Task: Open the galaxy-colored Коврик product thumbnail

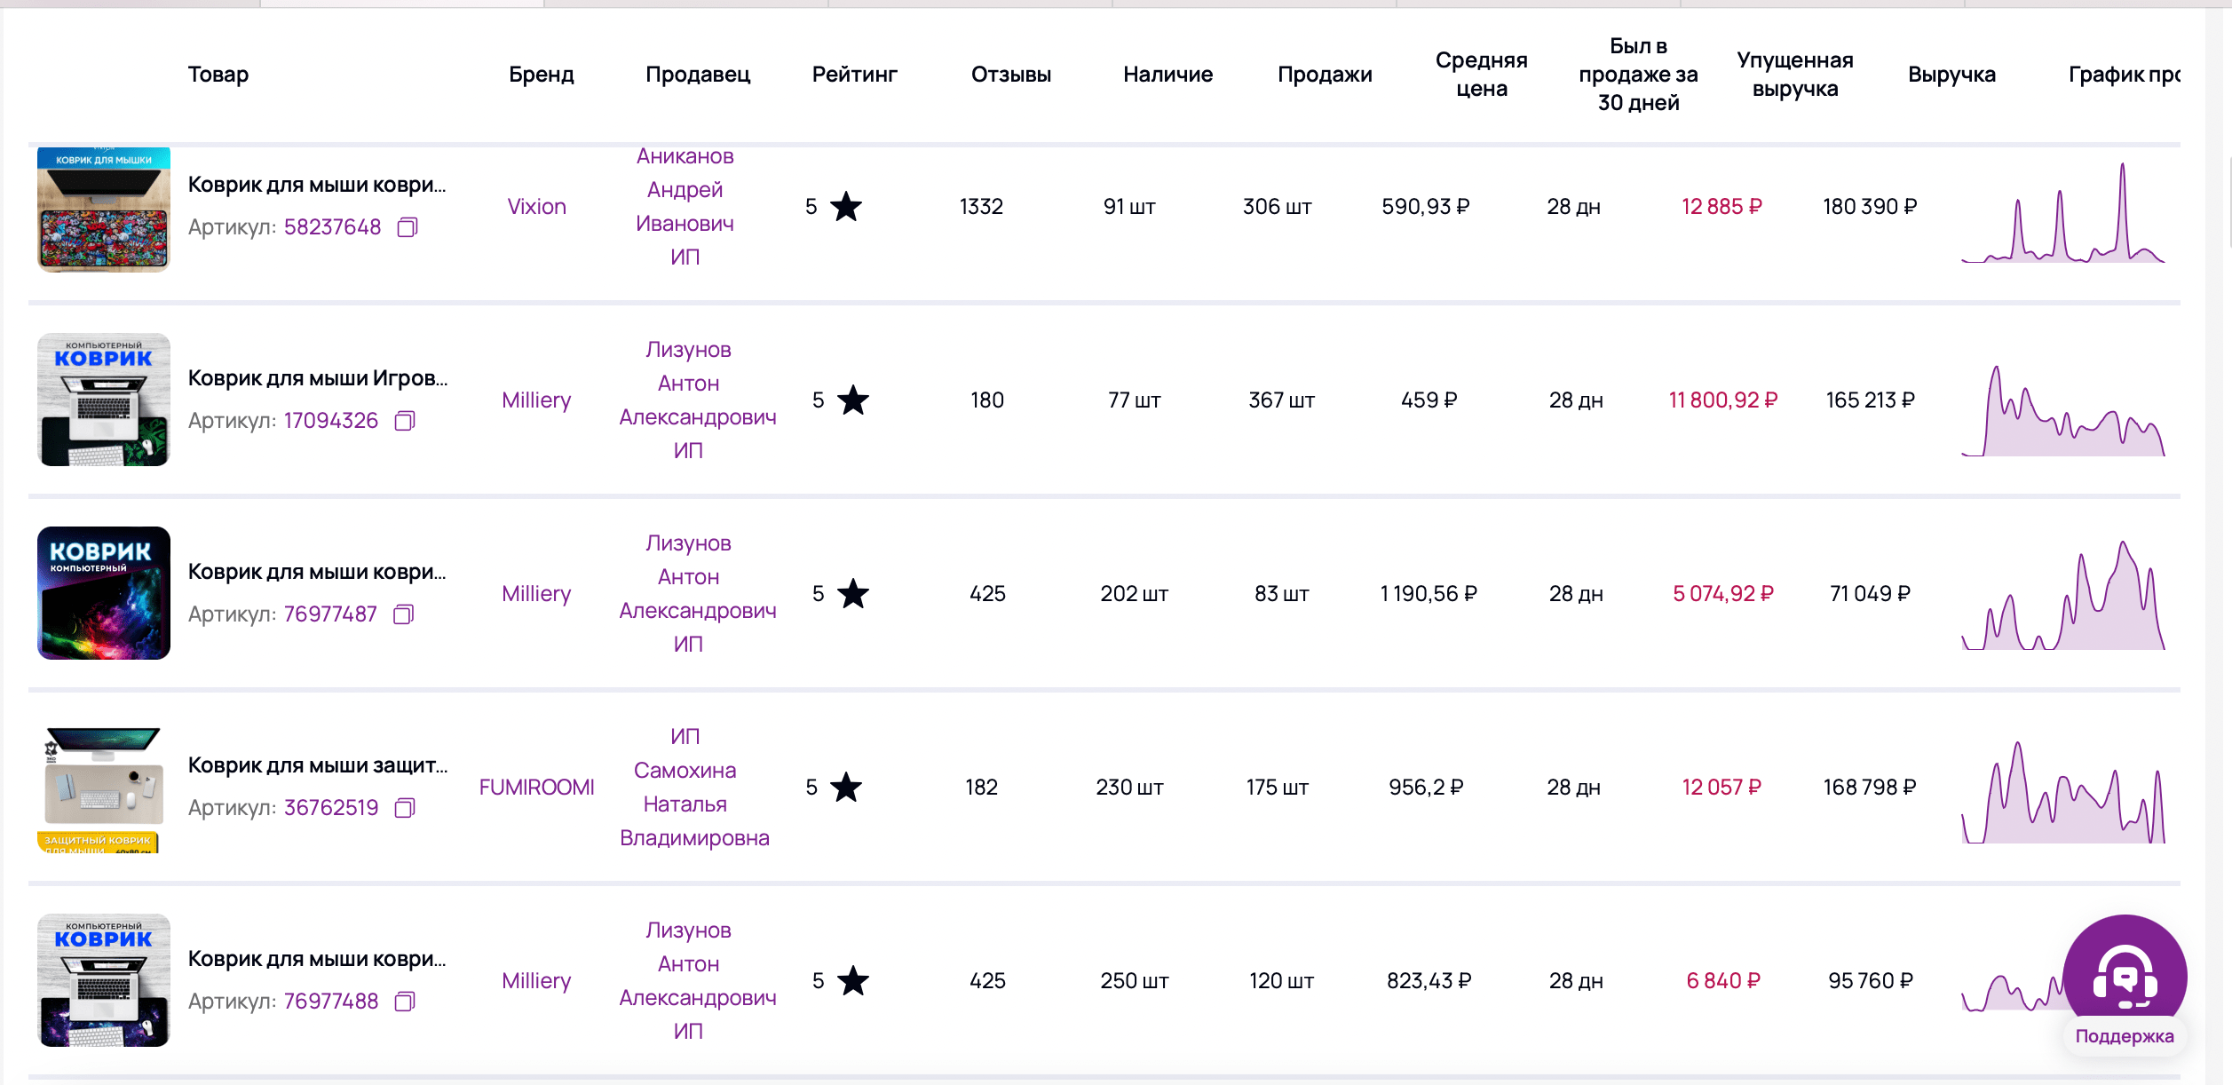Action: [x=104, y=593]
